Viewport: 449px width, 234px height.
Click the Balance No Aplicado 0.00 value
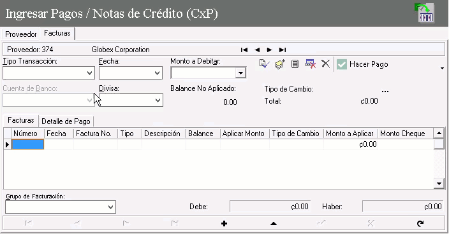pyautogui.click(x=230, y=102)
